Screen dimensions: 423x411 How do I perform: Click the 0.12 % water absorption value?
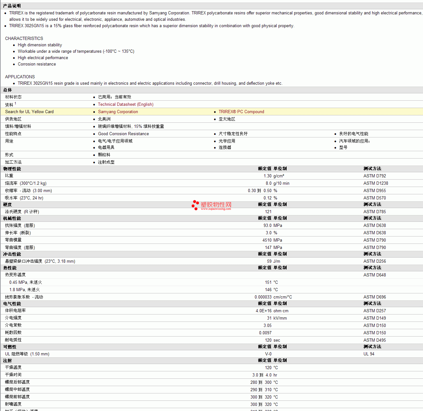pos(270,198)
